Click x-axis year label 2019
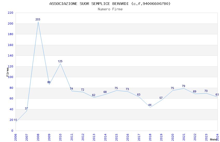The height and width of the screenshot is (142, 220). pos(162,137)
